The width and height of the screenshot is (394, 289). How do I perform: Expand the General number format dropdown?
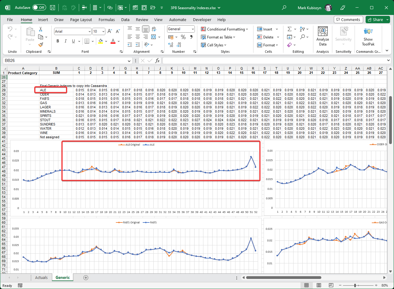tap(193, 29)
